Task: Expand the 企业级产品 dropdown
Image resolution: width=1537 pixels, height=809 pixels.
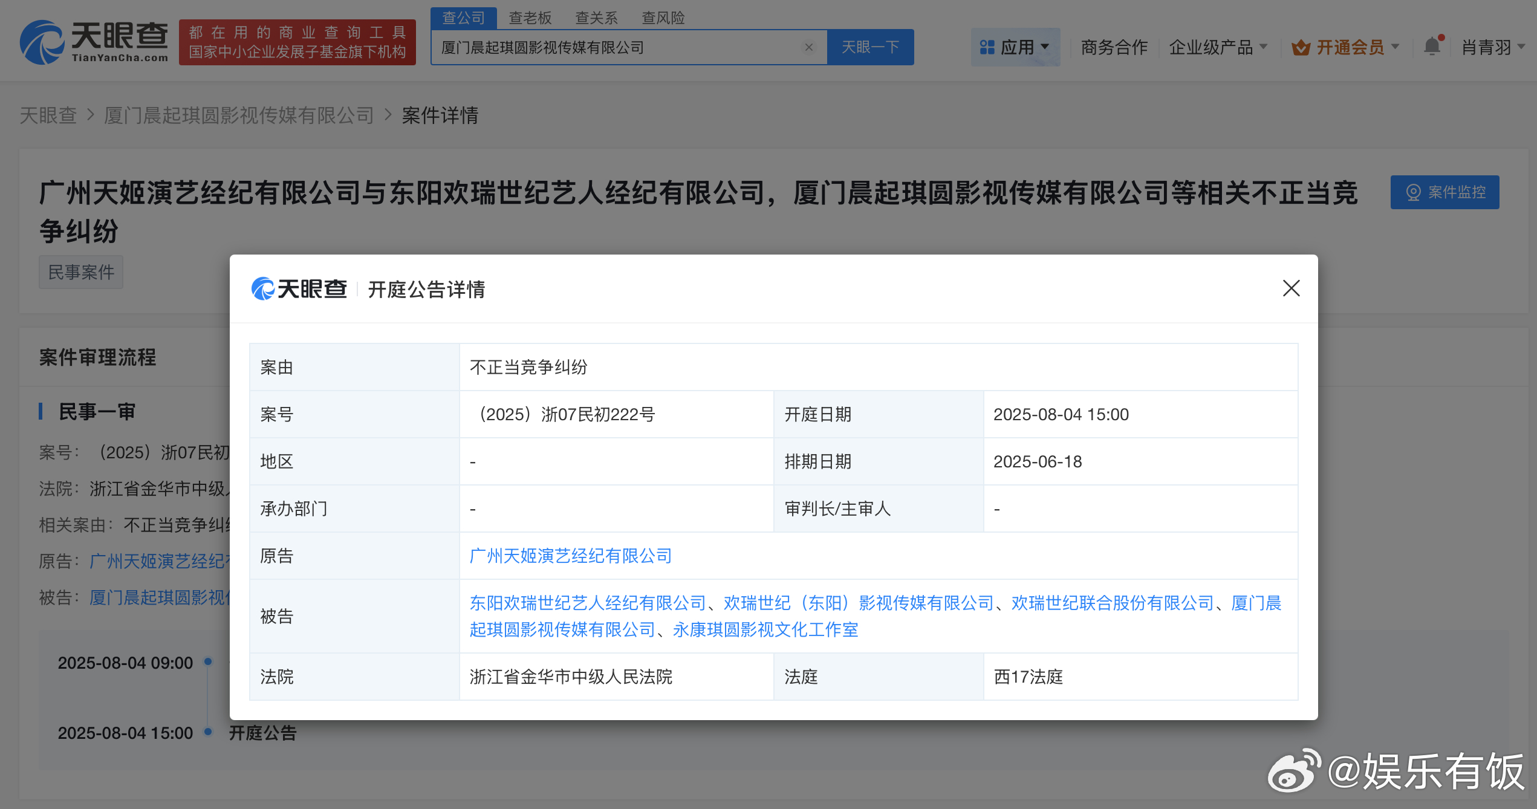Action: (x=1218, y=47)
